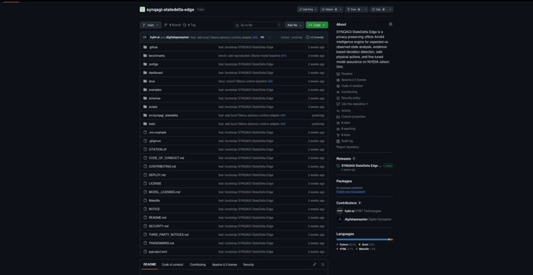The height and width of the screenshot is (275, 533).
Task: Open the THIRD_PARTY_NOTICES.md file
Action: click(x=168, y=235)
